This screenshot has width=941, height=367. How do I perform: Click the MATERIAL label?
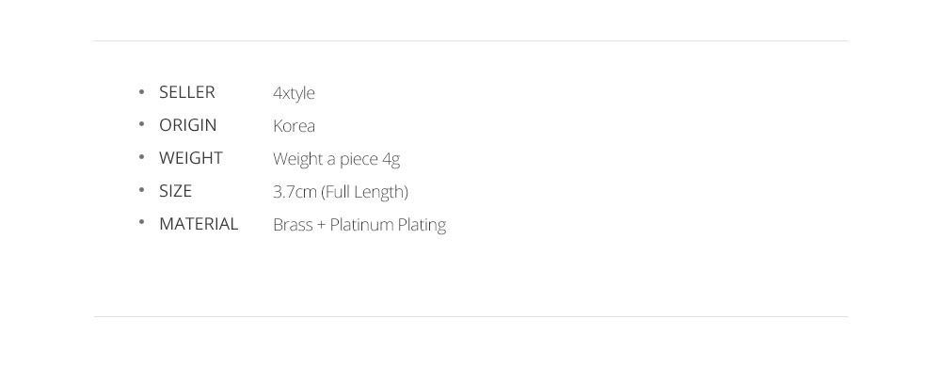199,224
